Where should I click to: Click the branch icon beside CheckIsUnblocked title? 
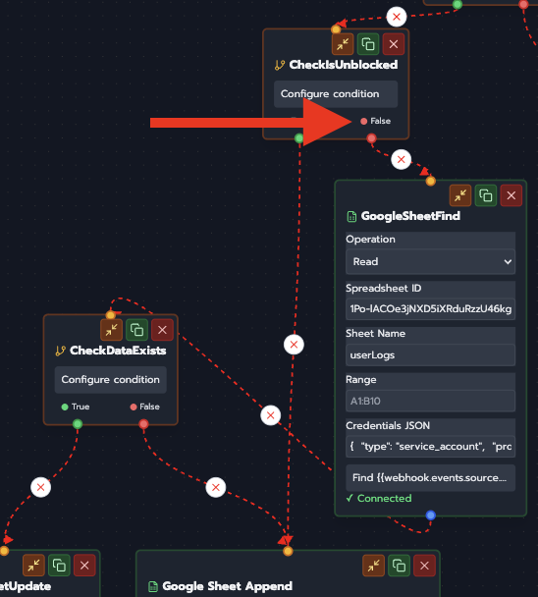(280, 65)
